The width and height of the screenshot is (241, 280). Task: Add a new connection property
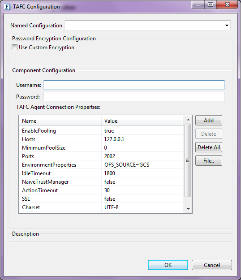pyautogui.click(x=209, y=121)
